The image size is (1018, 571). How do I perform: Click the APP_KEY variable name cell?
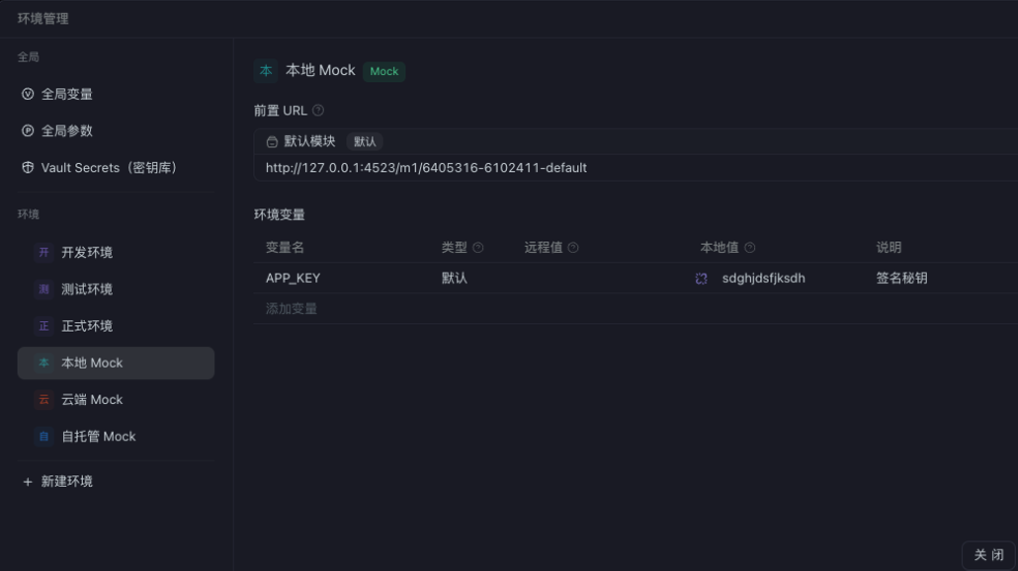pos(293,278)
